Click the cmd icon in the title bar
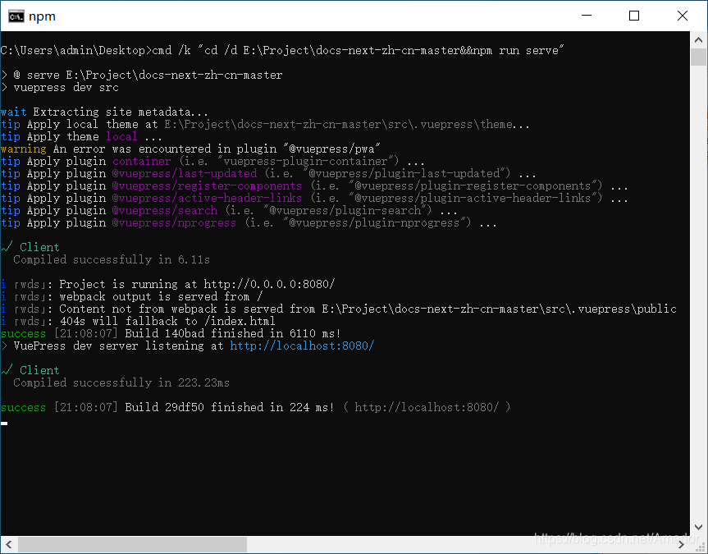Image resolution: width=708 pixels, height=554 pixels. click(16, 16)
